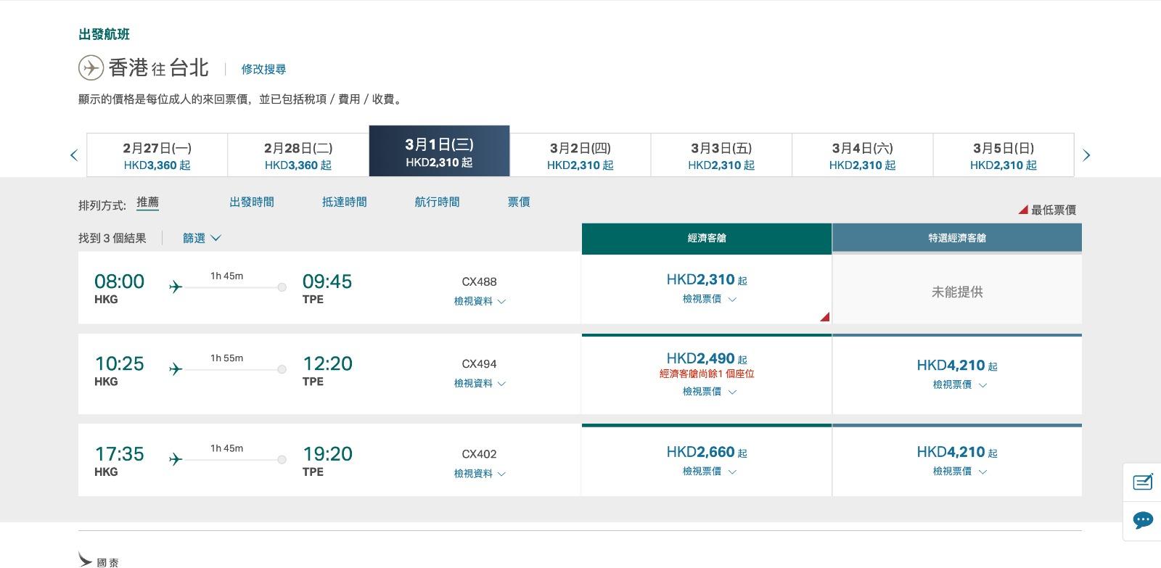Expand the 篩選 filter dropdown

point(201,238)
